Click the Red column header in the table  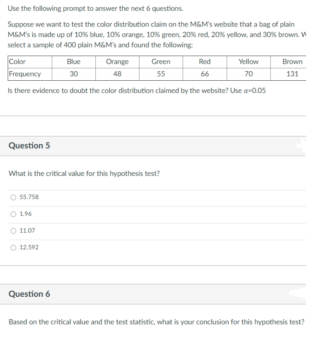tap(205, 62)
